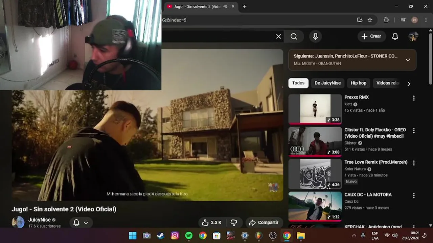The image size is (433, 243).
Task: Dislike the video with thumbs down
Action: click(234, 223)
